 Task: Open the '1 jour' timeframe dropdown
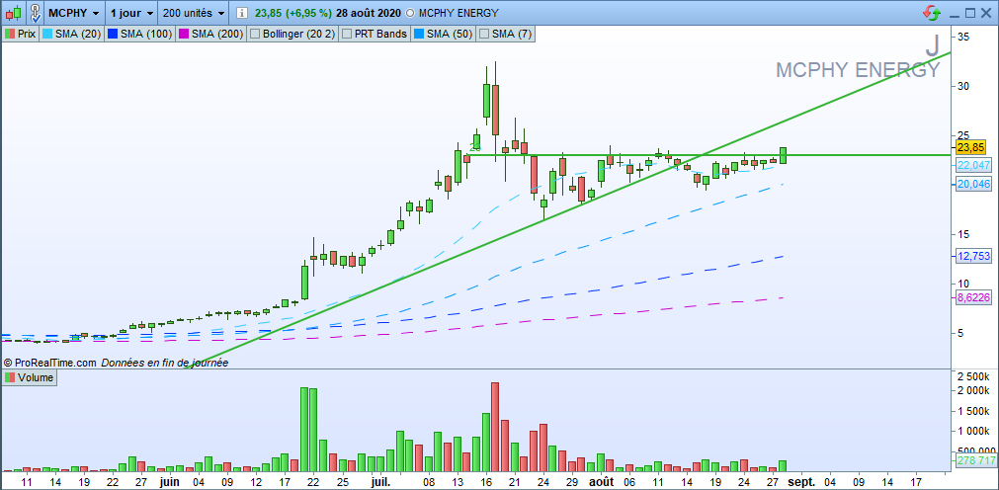131,13
